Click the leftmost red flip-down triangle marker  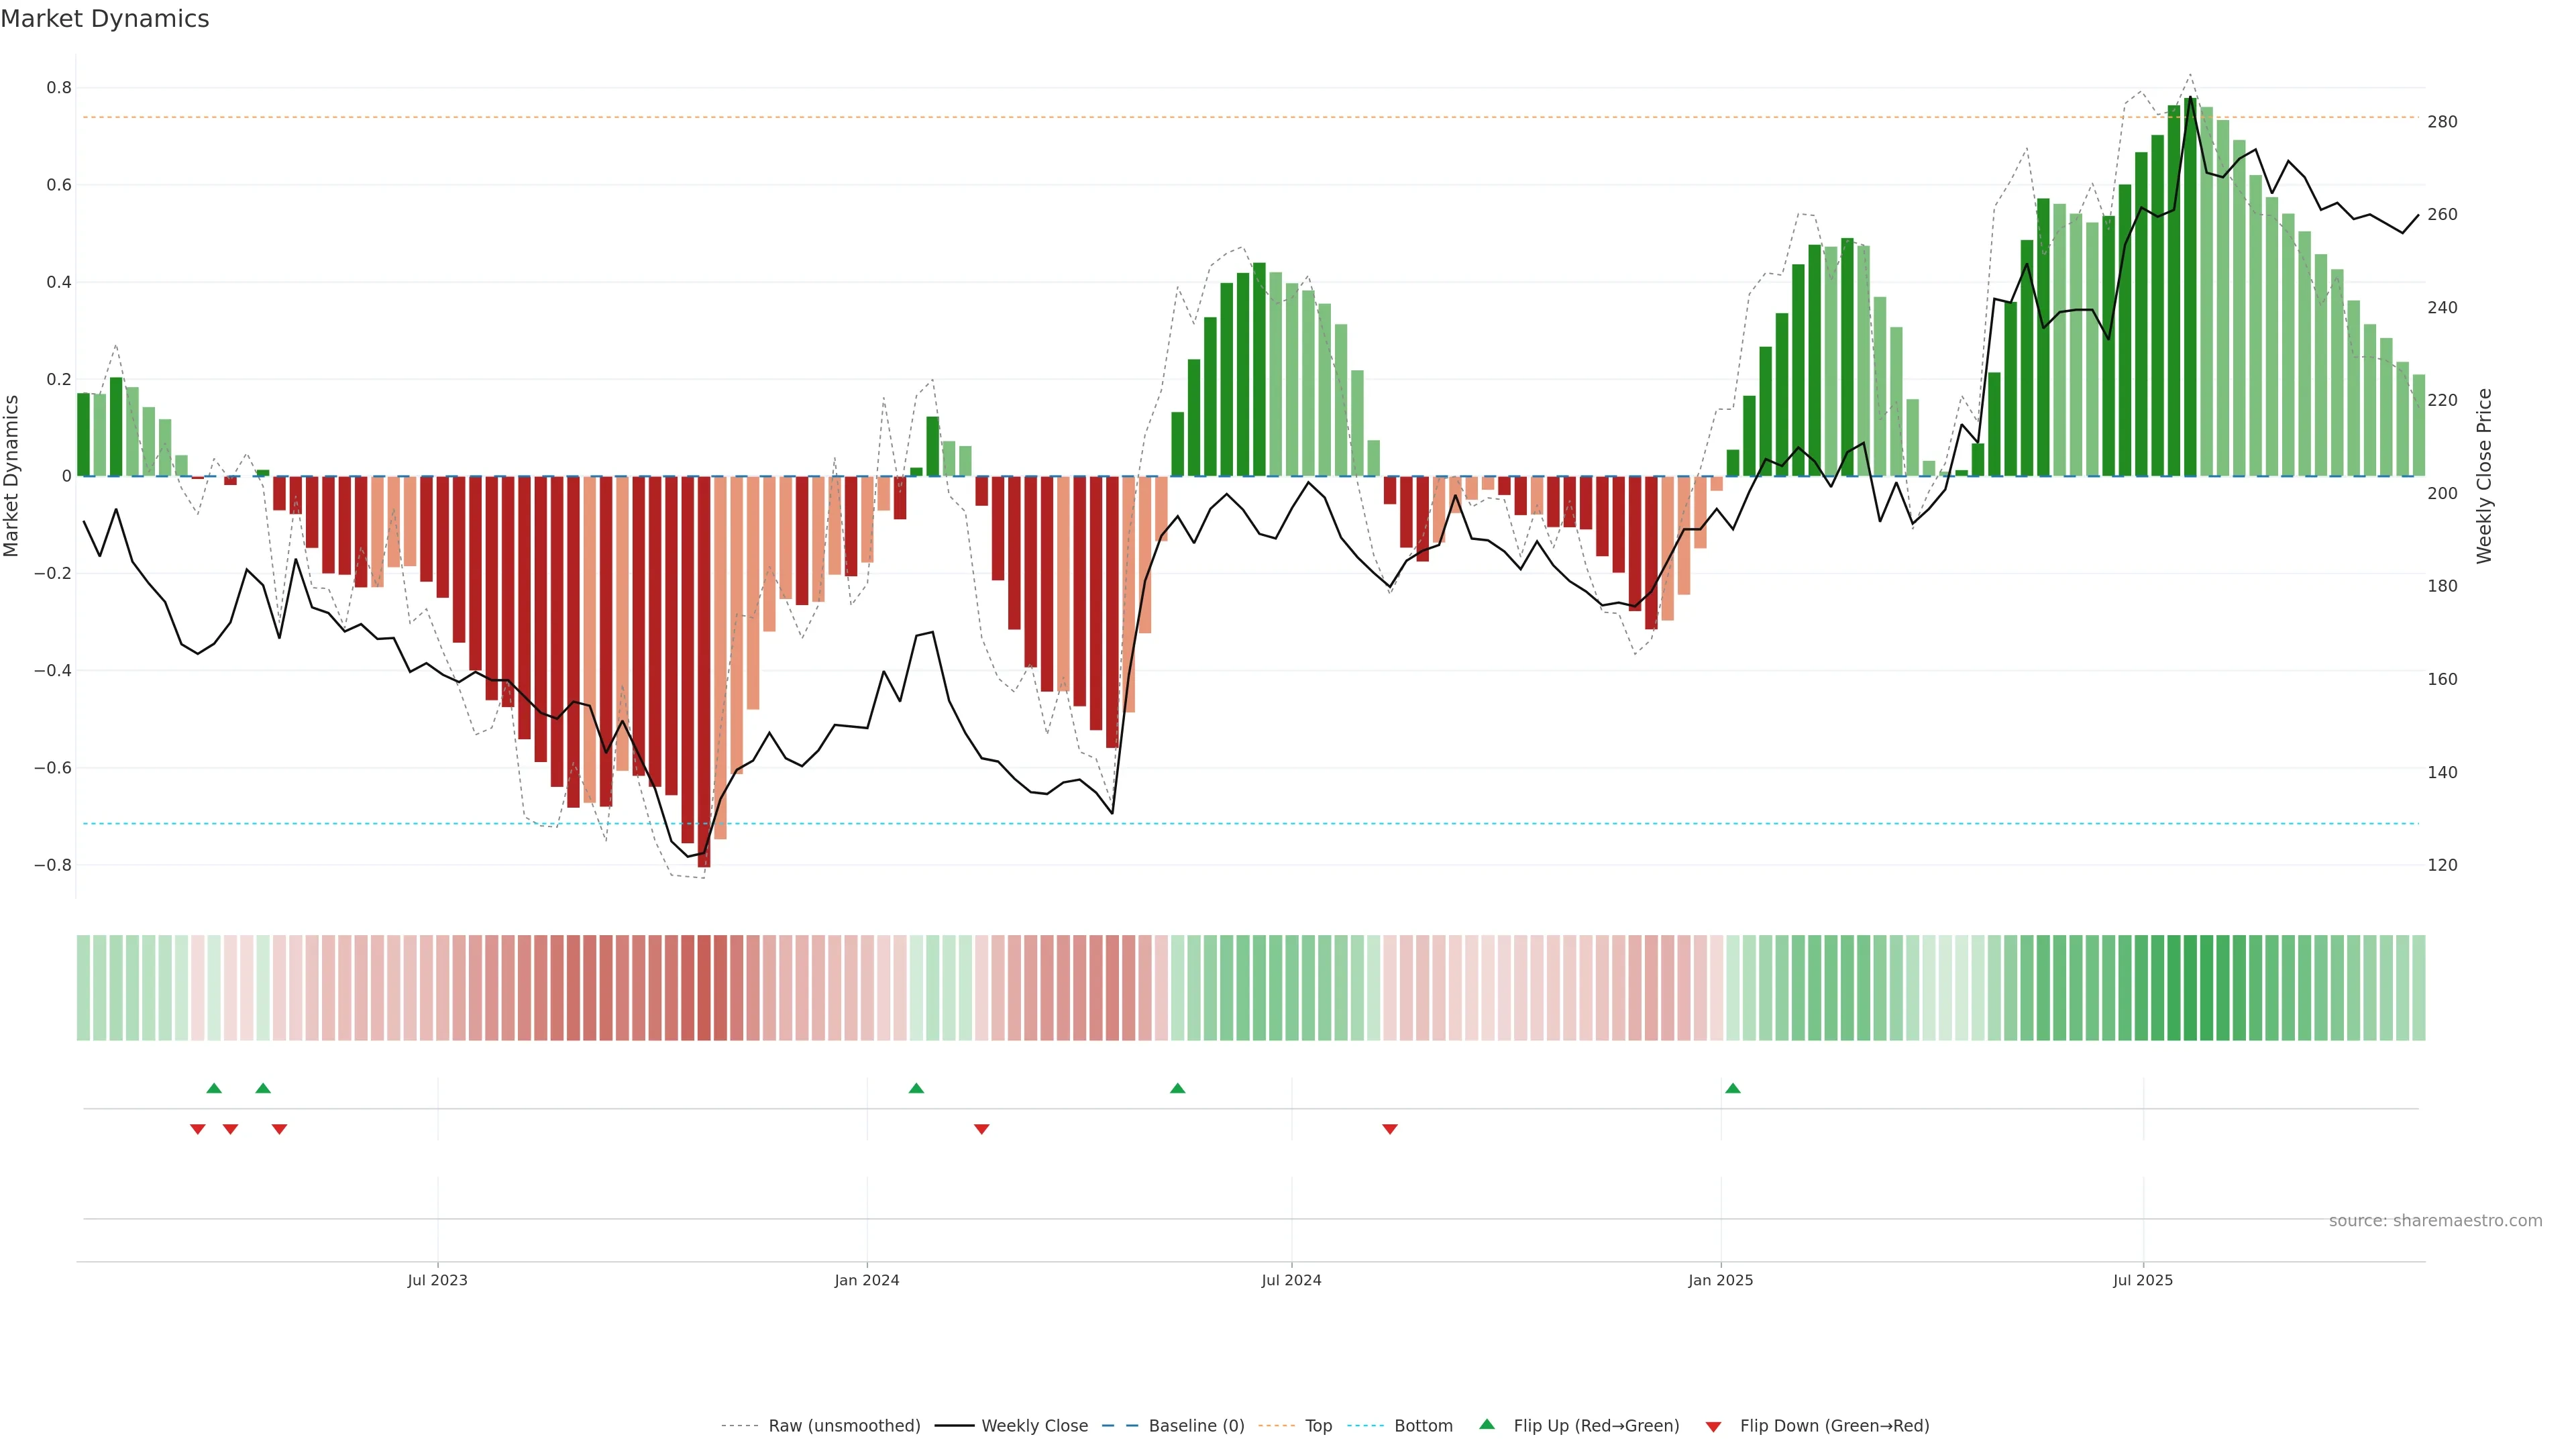click(x=197, y=1129)
